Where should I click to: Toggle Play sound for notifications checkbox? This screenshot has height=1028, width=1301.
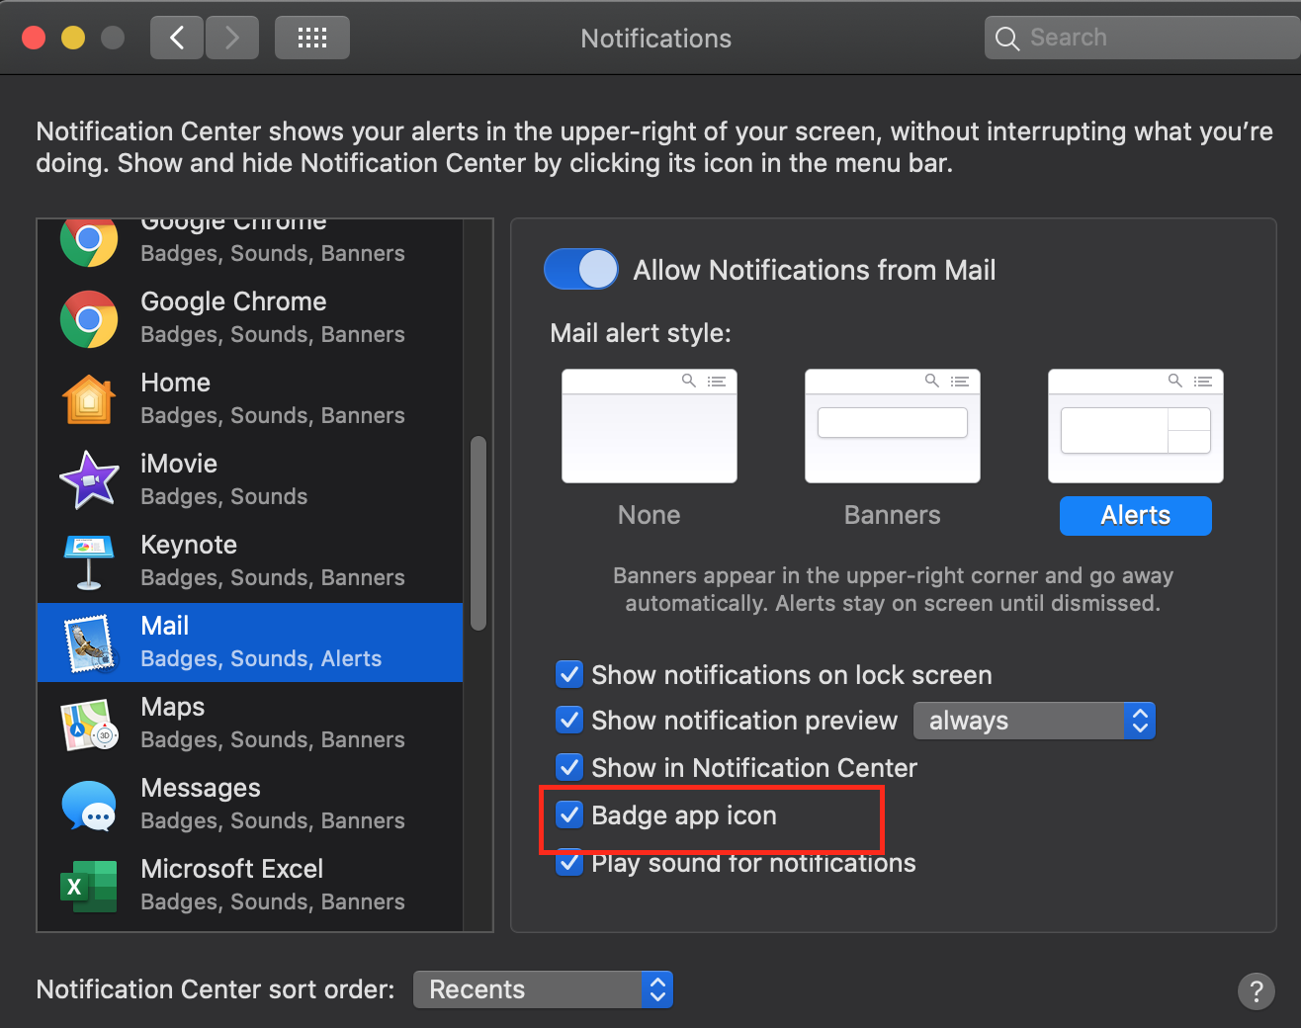tap(569, 862)
